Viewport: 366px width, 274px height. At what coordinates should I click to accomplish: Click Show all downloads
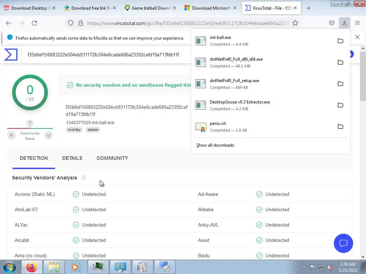(215, 145)
